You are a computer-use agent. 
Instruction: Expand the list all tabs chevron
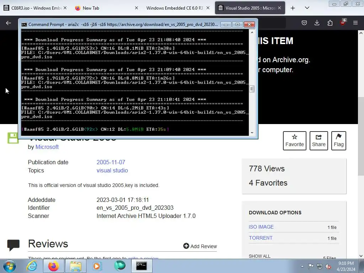[307, 8]
